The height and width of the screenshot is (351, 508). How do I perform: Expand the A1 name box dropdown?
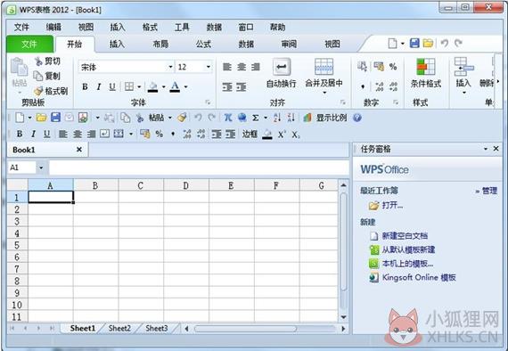41,167
